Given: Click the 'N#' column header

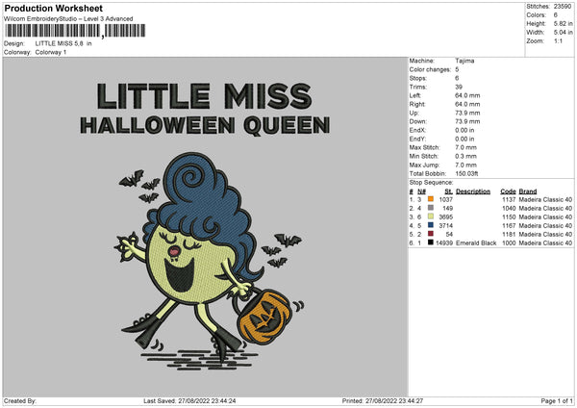Looking at the screenshot, I should 421,191.
